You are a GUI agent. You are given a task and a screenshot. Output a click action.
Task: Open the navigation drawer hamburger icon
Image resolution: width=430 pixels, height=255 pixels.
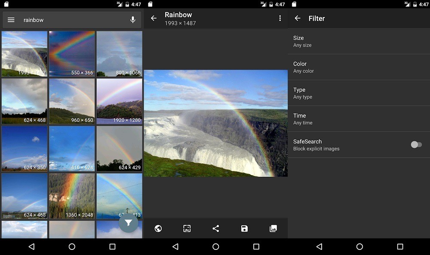coord(11,19)
